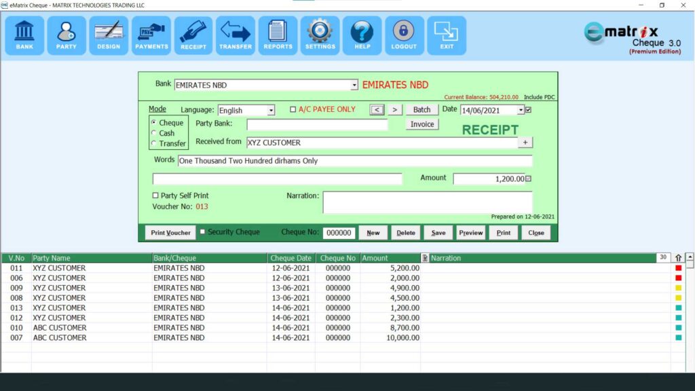Click the Batch button

click(421, 109)
